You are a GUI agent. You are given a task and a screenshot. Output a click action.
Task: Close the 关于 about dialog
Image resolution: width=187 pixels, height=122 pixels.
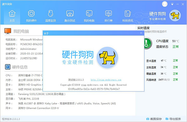pos(141,33)
